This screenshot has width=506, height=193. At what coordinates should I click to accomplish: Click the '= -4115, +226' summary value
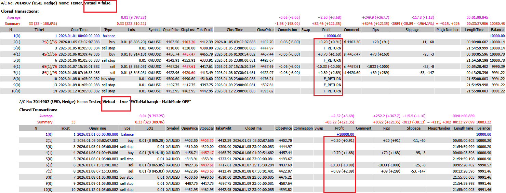448,24
